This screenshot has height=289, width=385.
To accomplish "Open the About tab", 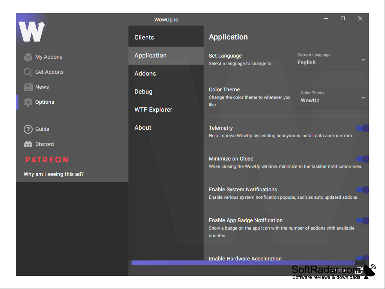I will pos(166,127).
